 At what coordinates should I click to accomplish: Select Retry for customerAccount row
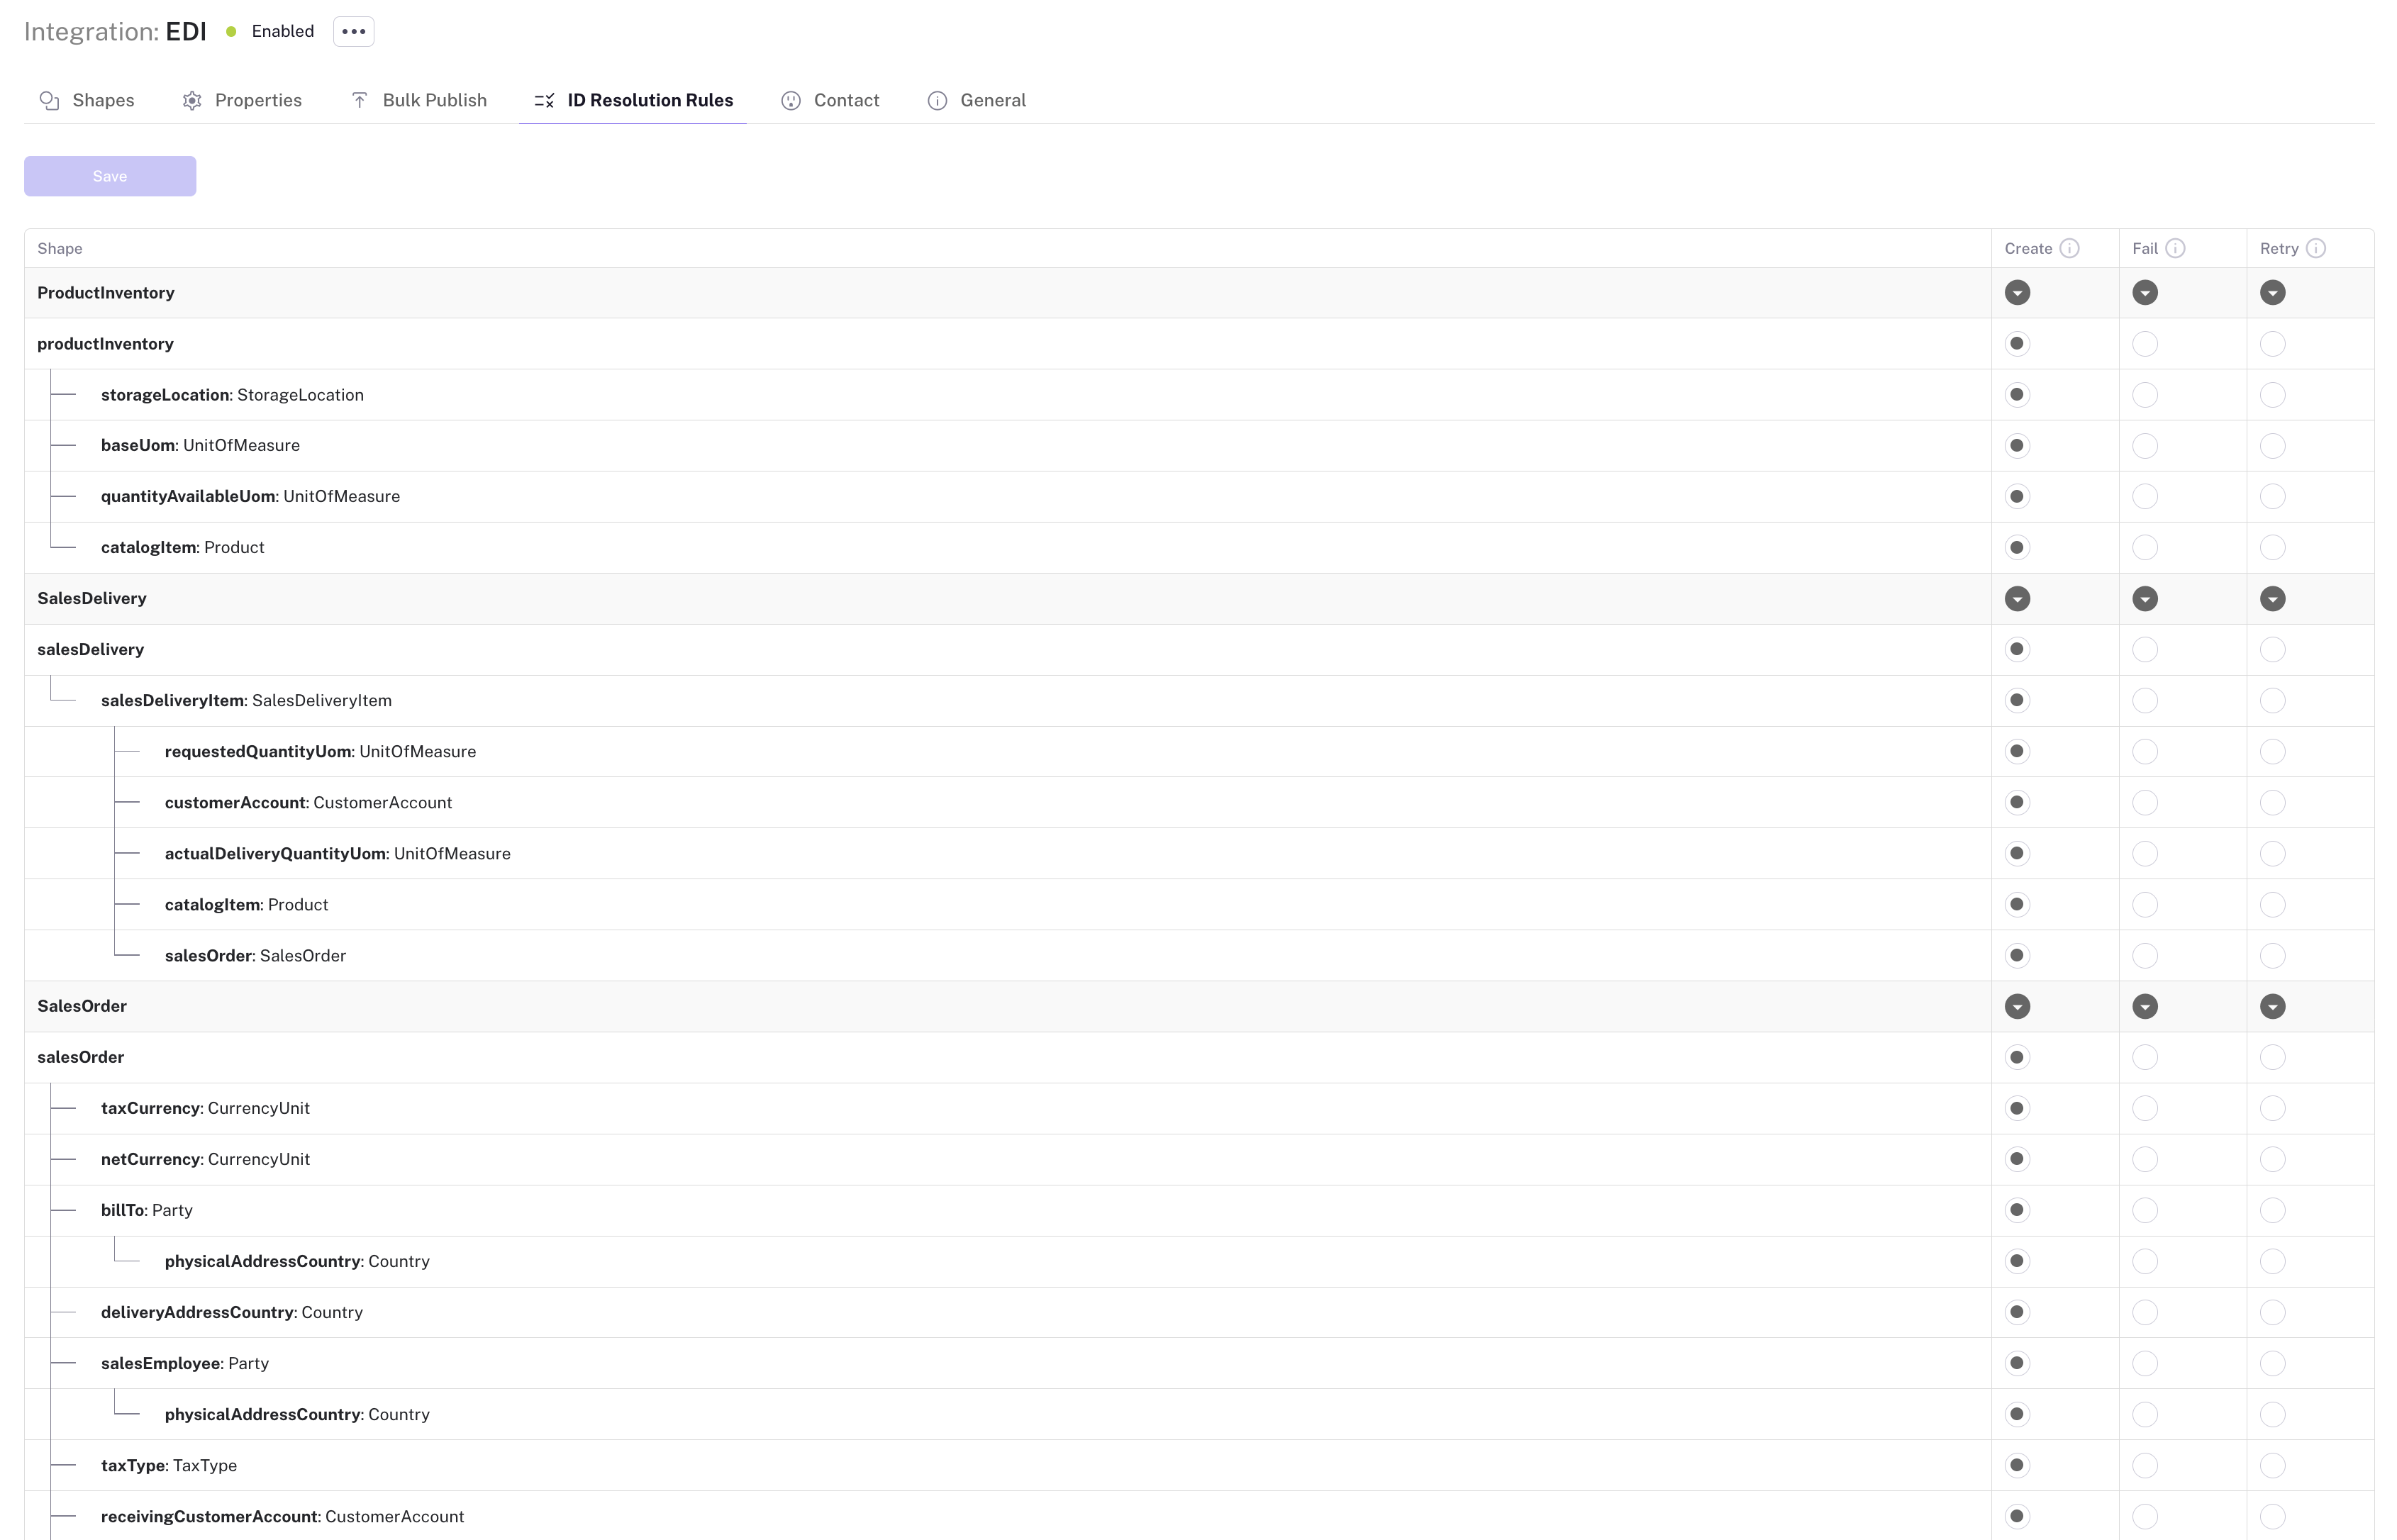coord(2272,802)
